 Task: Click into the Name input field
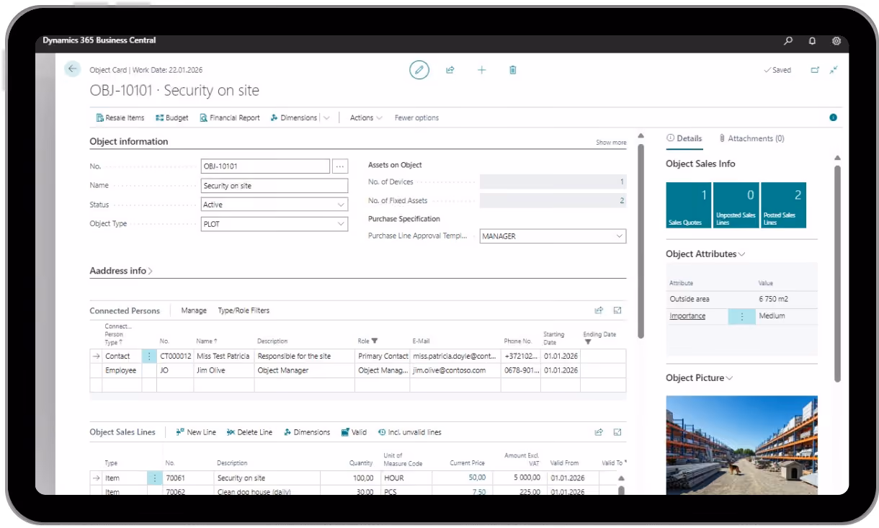pyautogui.click(x=275, y=186)
